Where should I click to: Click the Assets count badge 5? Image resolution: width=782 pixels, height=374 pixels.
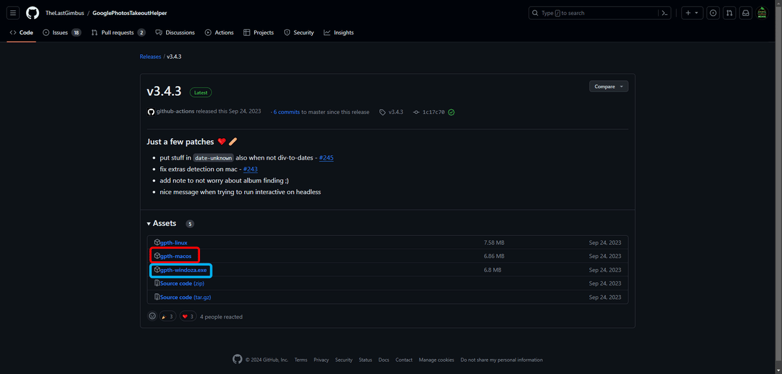point(190,224)
